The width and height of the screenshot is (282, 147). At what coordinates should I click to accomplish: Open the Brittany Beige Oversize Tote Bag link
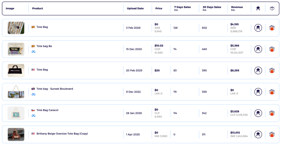62,134
